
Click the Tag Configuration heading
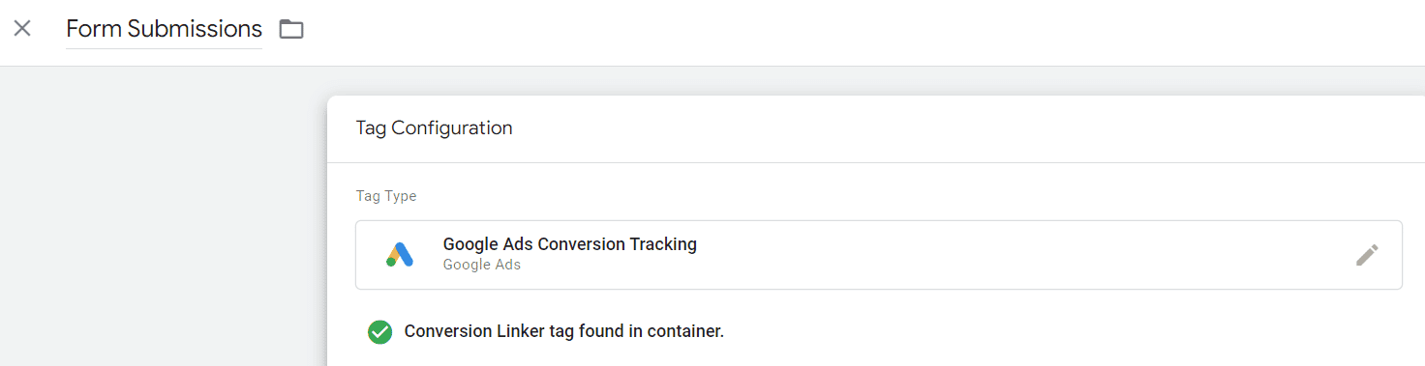point(434,127)
